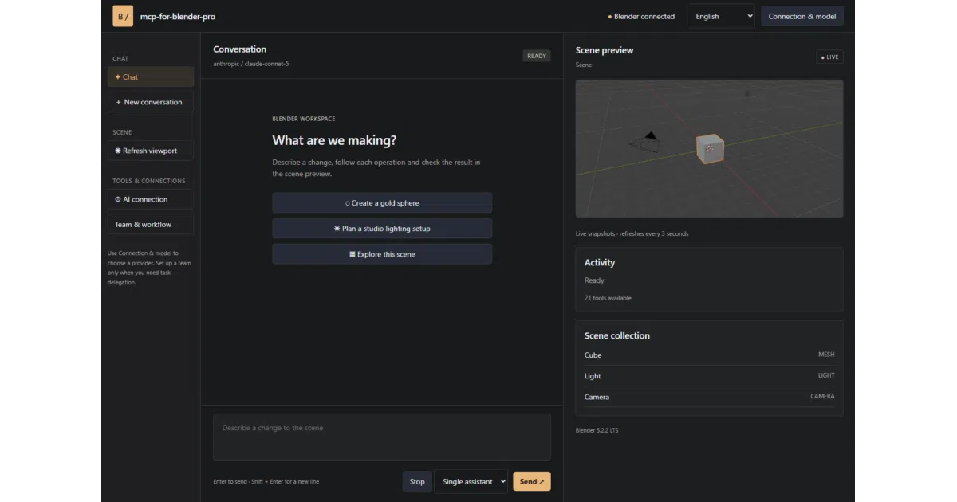This screenshot has width=957, height=502.
Task: Choose Plan a studio lighting setup
Action: pos(382,229)
